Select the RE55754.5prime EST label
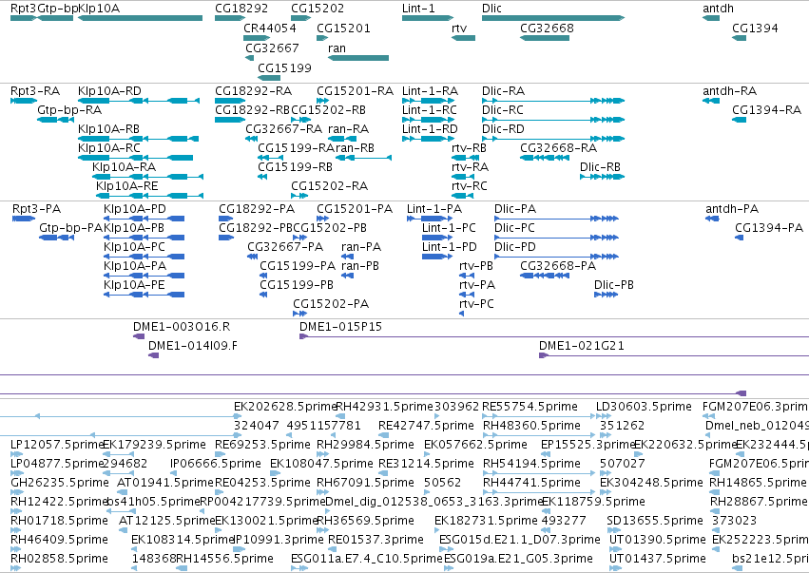The height and width of the screenshot is (573, 809). pos(530,407)
